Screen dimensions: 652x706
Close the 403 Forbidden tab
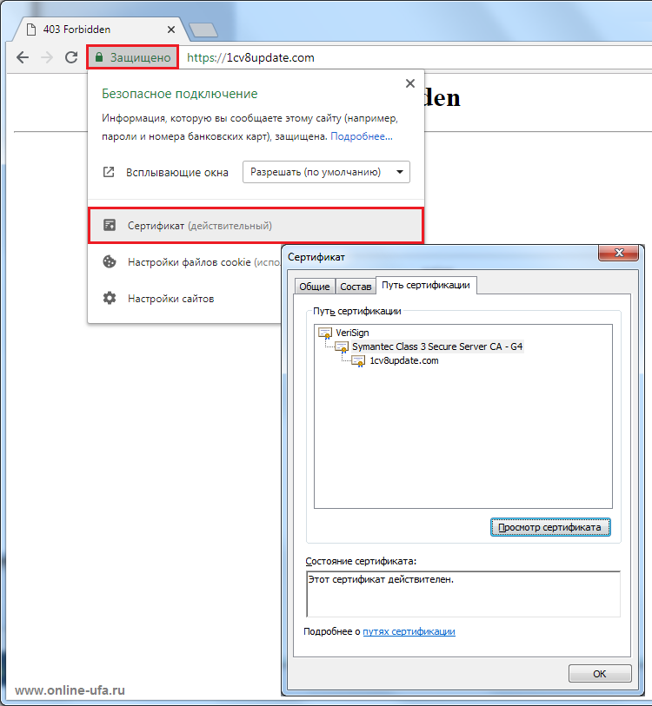point(171,30)
